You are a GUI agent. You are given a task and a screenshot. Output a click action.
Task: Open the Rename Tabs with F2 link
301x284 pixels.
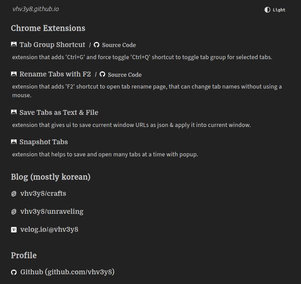pos(55,74)
